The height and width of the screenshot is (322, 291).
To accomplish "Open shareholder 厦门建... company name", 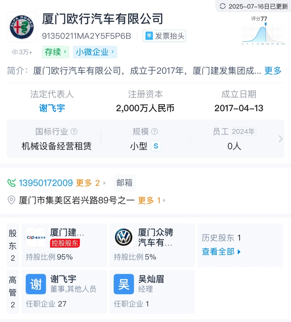I will 67,232.
